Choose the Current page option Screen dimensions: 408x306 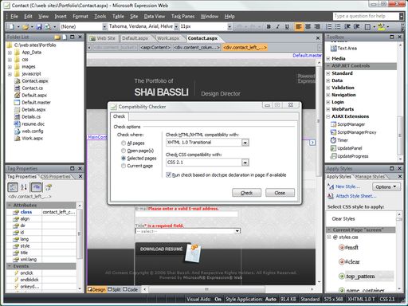point(124,166)
